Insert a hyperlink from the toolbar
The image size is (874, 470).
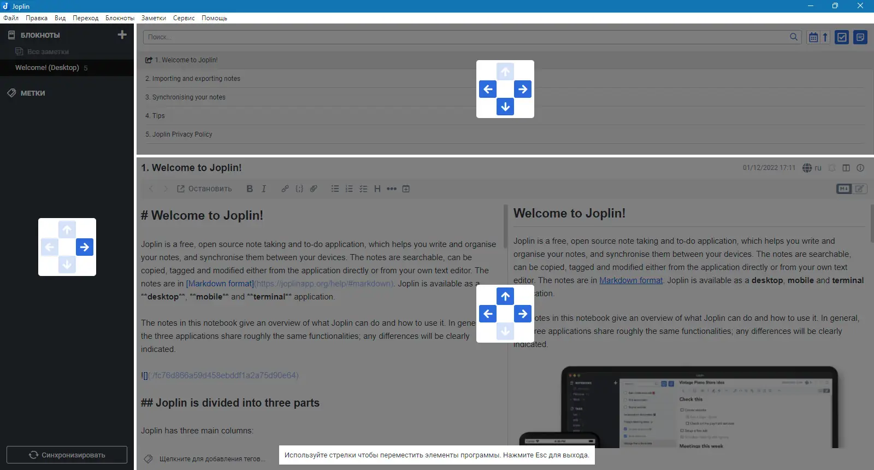285,189
